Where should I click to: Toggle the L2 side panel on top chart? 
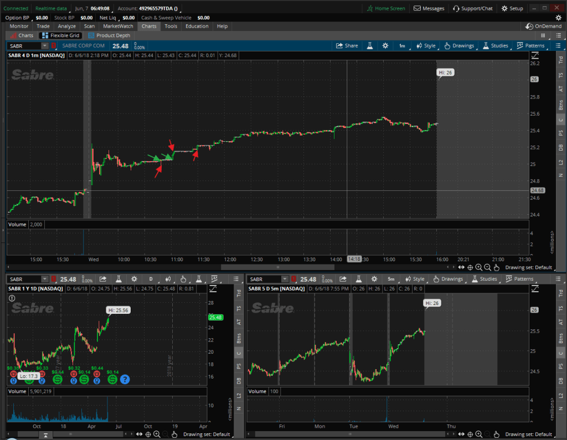560,161
